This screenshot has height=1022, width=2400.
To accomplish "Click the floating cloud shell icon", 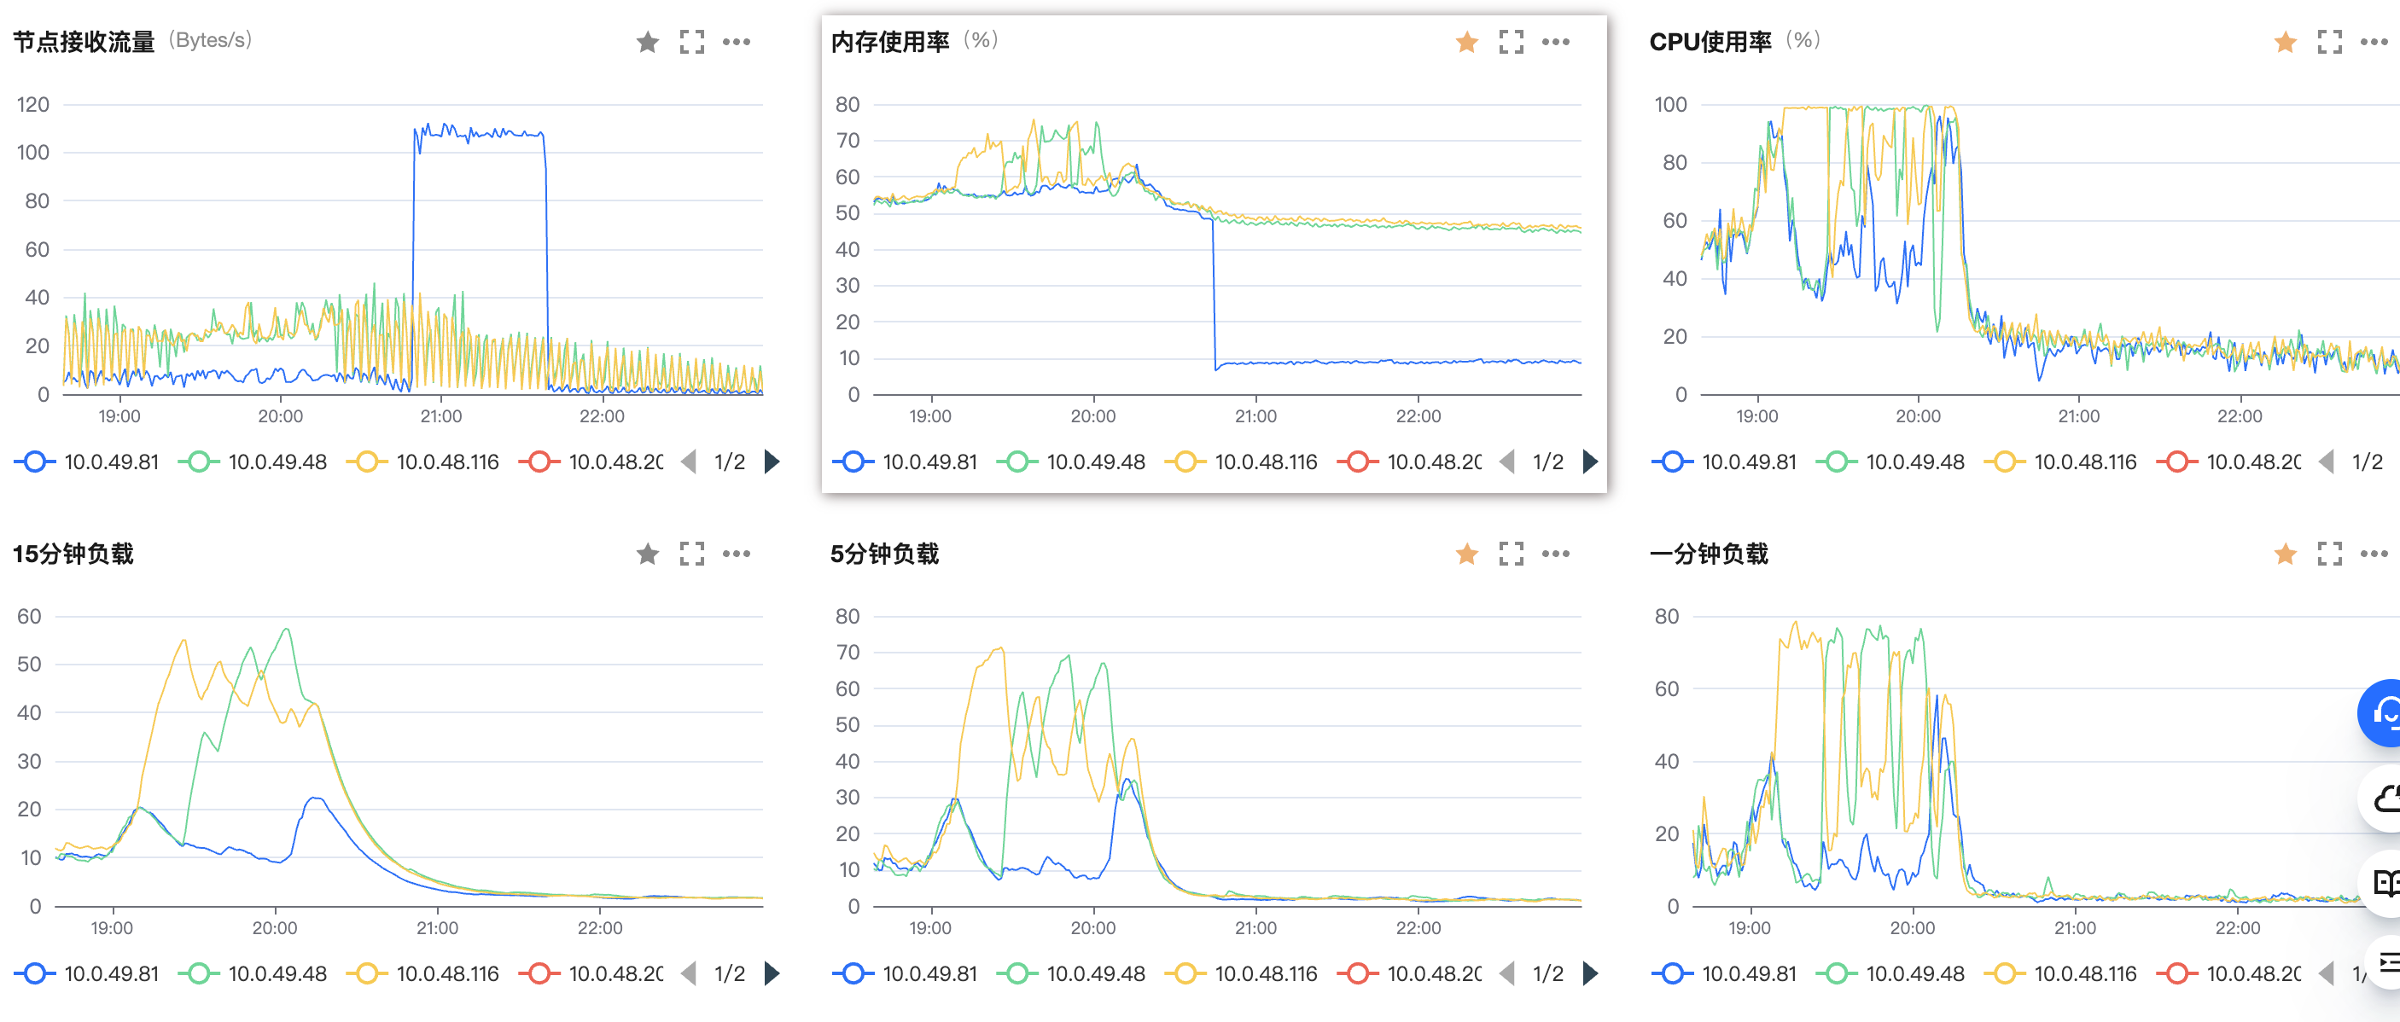I will point(2385,798).
